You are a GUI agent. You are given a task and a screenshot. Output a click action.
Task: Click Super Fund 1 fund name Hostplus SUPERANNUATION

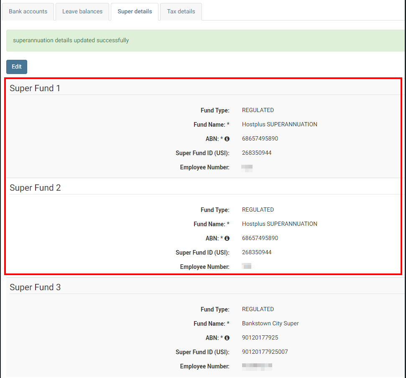pyautogui.click(x=280, y=124)
